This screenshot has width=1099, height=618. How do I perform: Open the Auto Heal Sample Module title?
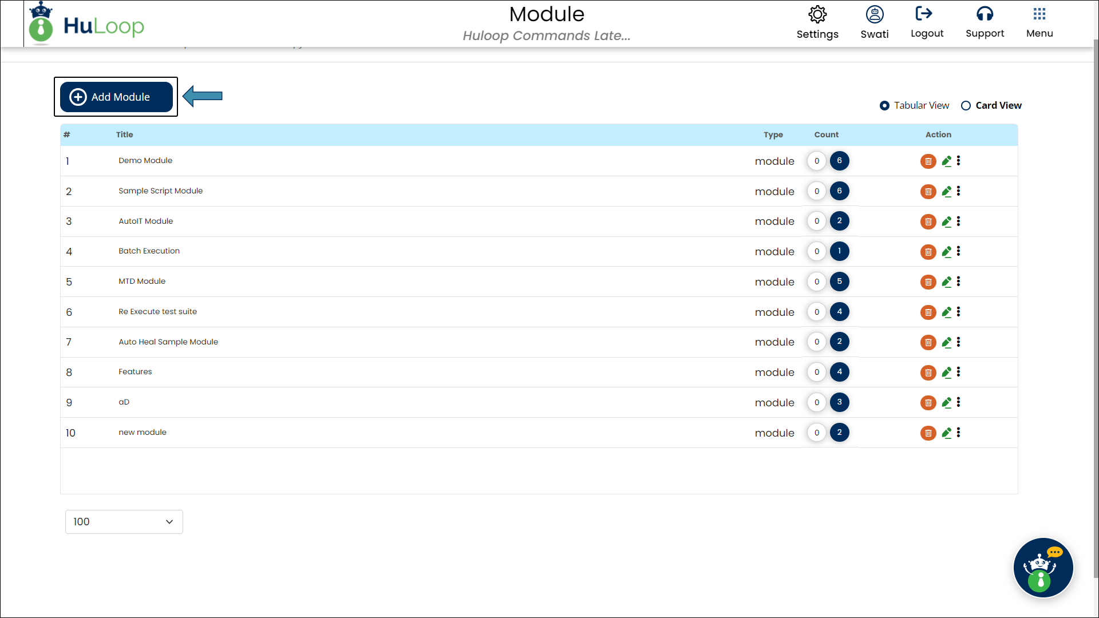click(168, 342)
